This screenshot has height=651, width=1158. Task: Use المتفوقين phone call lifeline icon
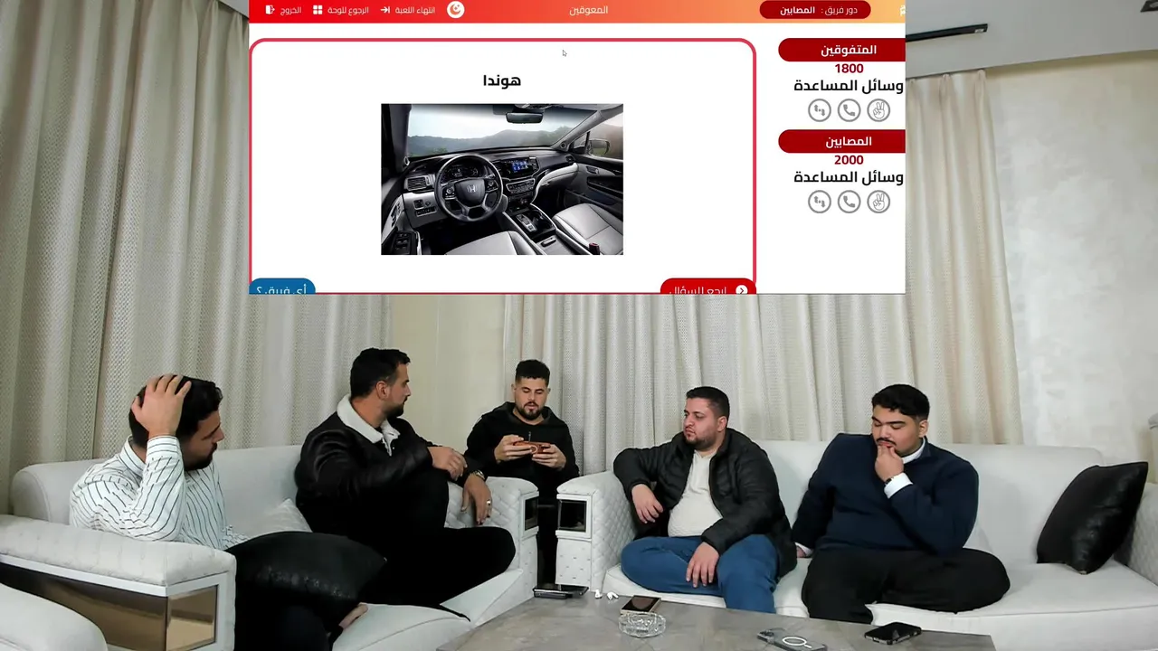click(x=849, y=110)
